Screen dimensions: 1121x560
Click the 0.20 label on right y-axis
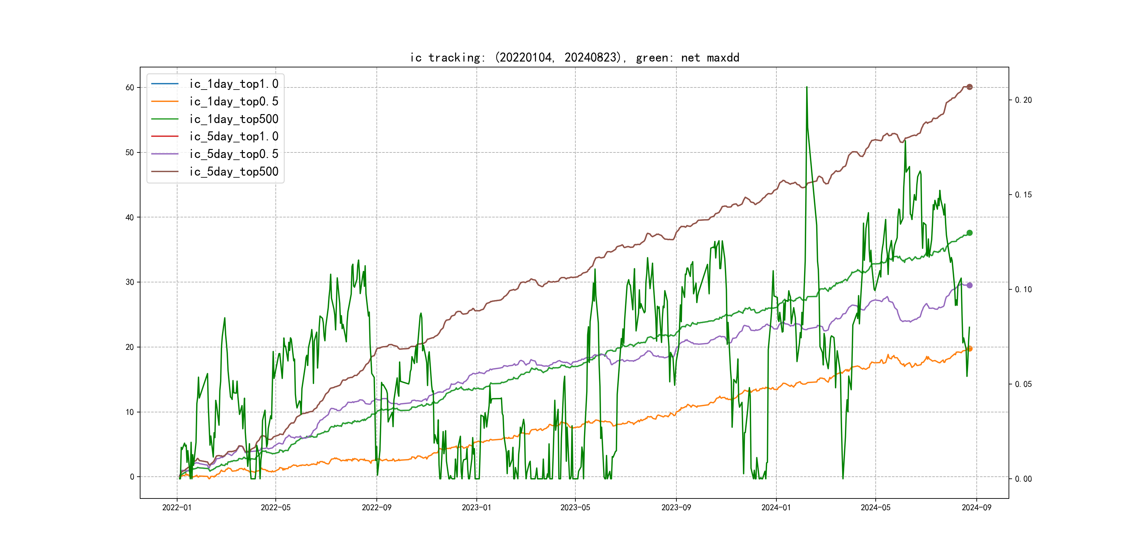click(1023, 100)
